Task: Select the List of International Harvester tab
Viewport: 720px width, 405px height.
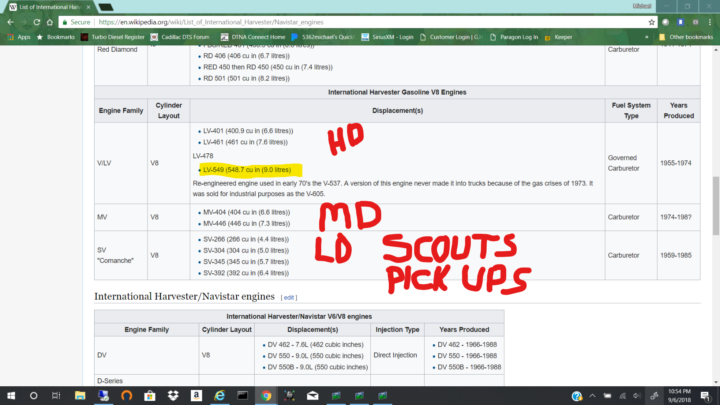Action: tap(50, 7)
